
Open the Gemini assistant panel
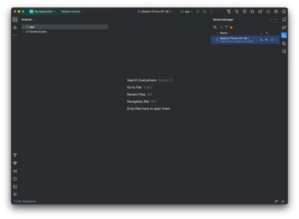[x=284, y=51]
